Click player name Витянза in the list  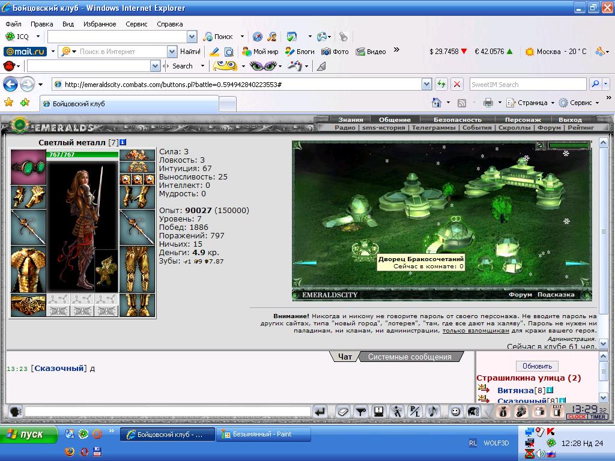[x=515, y=390]
